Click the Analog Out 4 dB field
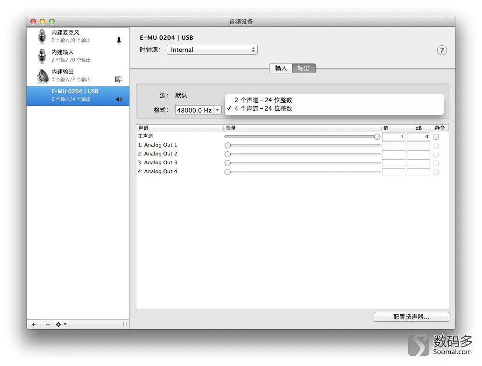The width and height of the screenshot is (482, 366). click(418, 172)
